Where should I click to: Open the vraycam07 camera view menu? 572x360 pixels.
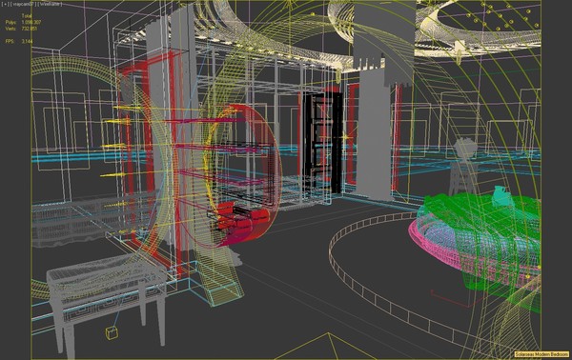point(22,5)
